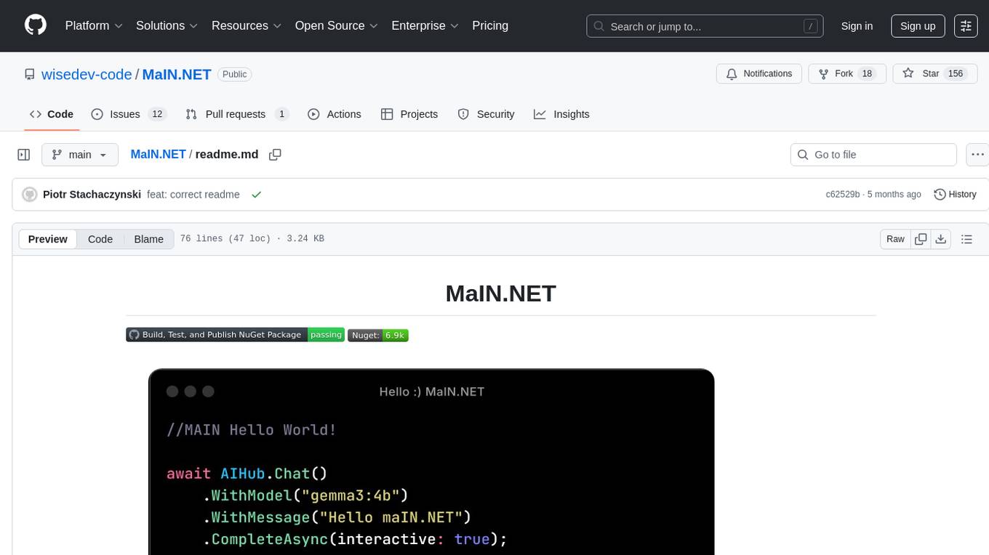Click the Hello MaIN.NET code image
989x555 pixels.
coord(431,462)
